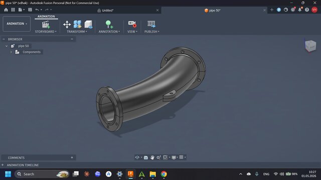Open the VH user profile avatar
The width and height of the screenshot is (321, 180).
click(x=314, y=9)
